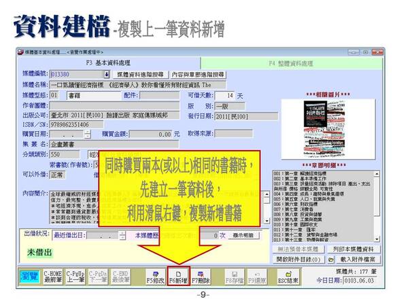Go to previous record with C-PgUp 上一筆
This screenshot has width=401, height=301.
point(75,277)
